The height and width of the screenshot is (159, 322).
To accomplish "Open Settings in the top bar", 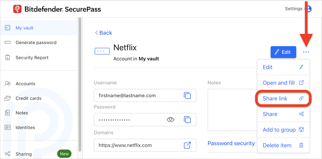I will [294, 9].
